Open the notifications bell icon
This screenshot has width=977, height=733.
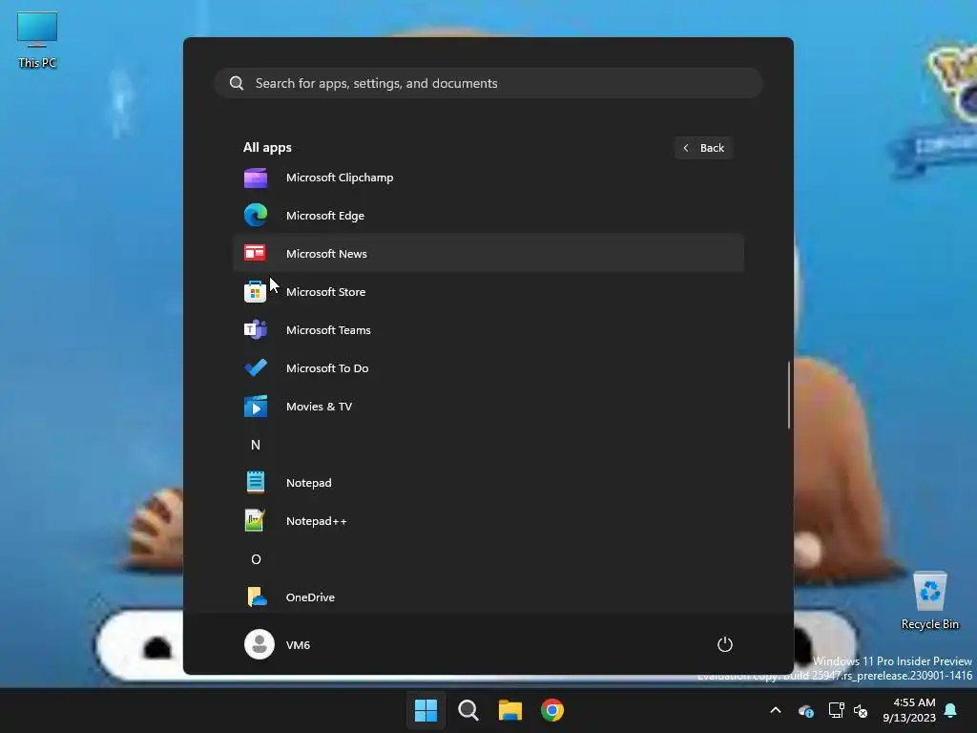coord(950,710)
